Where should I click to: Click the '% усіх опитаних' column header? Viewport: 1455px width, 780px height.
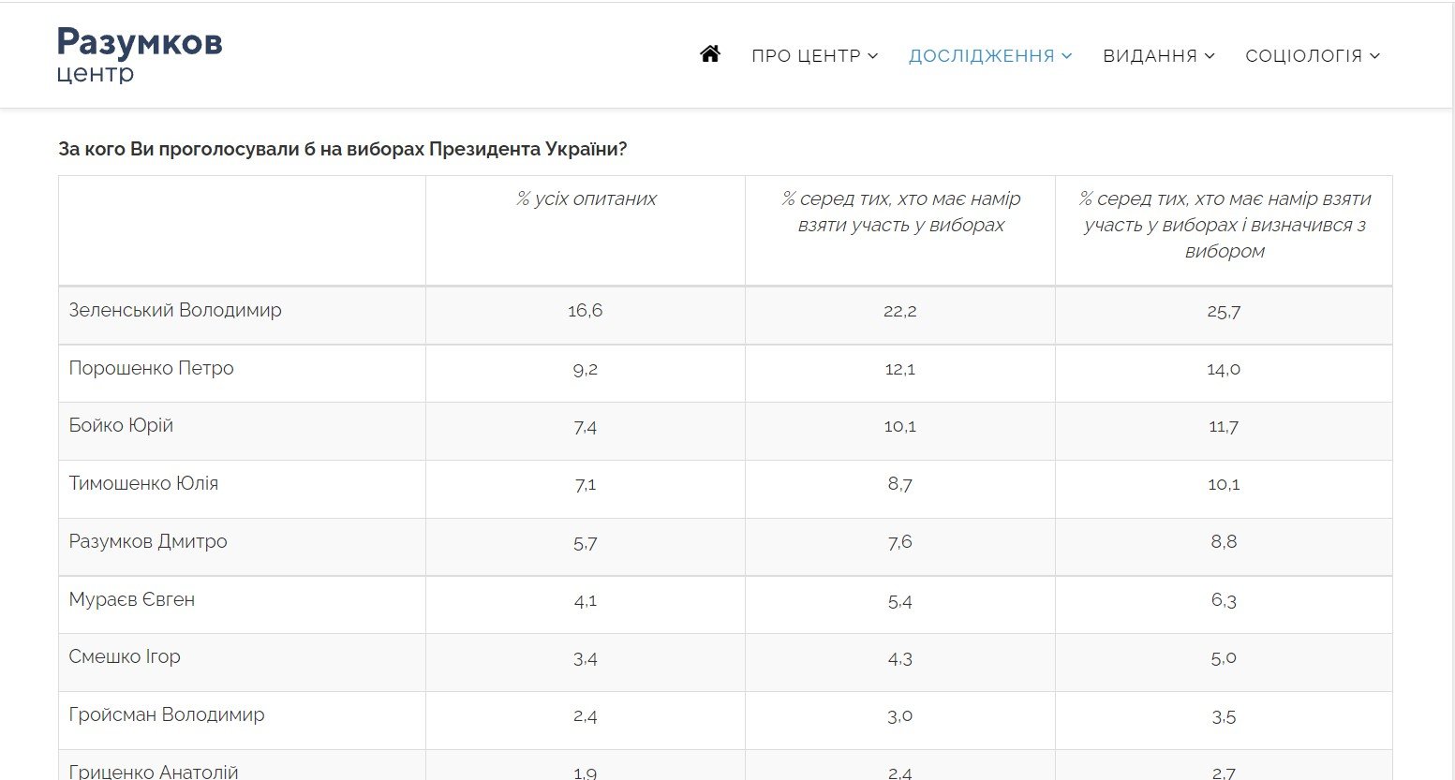pos(586,199)
